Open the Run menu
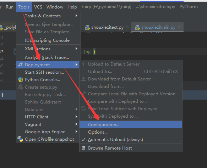The image size is (207, 168). coord(10,7)
